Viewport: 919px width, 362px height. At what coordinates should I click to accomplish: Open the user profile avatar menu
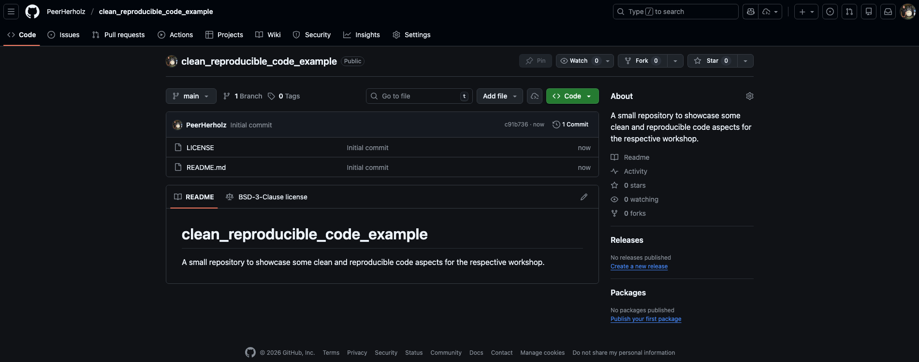tap(907, 12)
